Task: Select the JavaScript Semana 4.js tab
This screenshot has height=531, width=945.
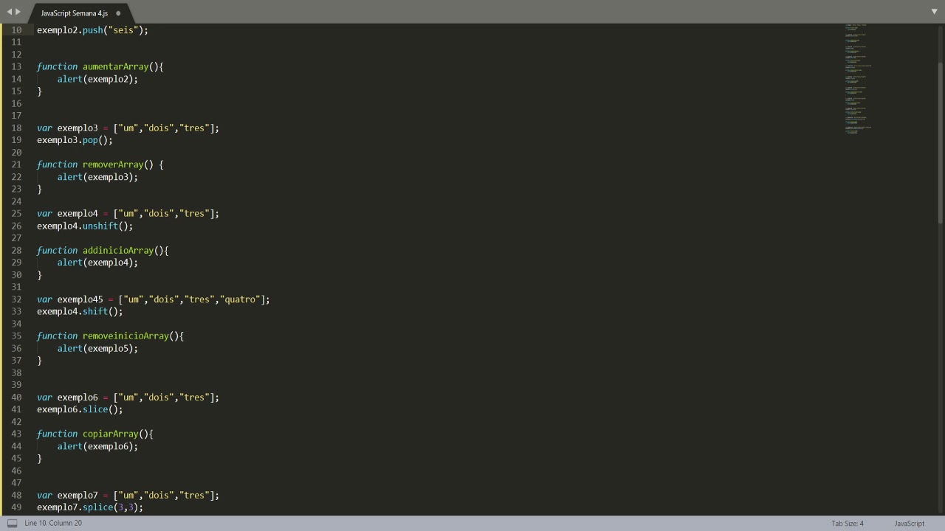Action: pyautogui.click(x=74, y=13)
